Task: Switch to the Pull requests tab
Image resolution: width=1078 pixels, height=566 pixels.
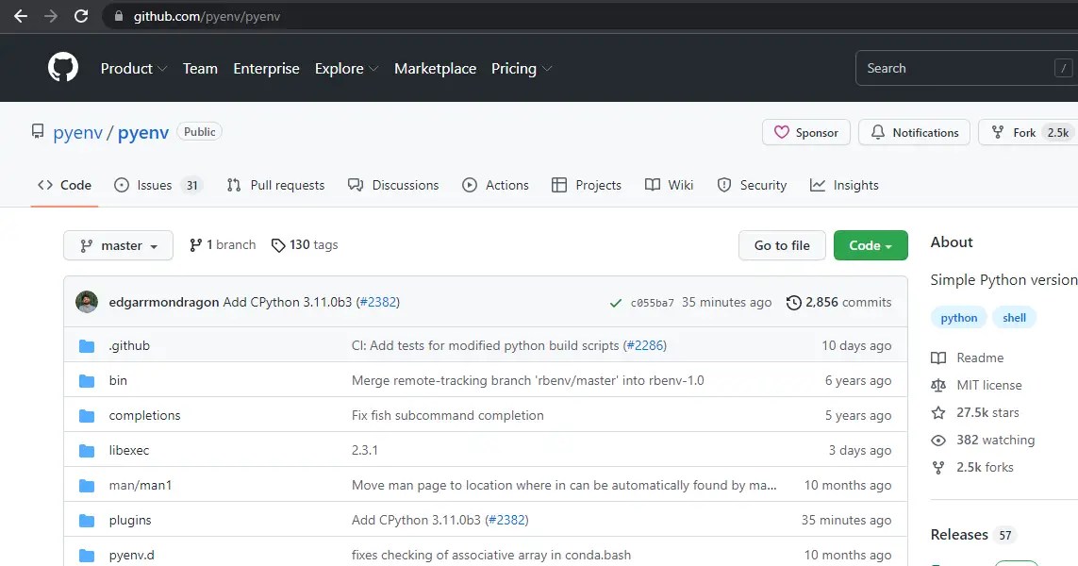Action: tap(275, 185)
